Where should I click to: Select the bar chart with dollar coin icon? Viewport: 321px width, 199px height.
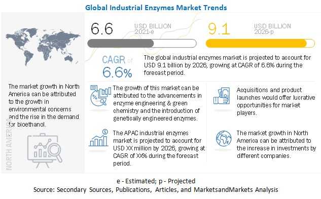(99, 138)
